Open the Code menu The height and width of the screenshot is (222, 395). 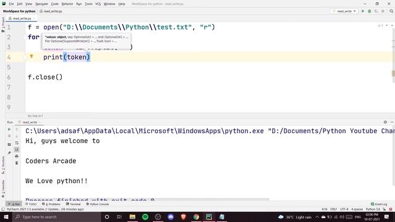coord(55,4)
